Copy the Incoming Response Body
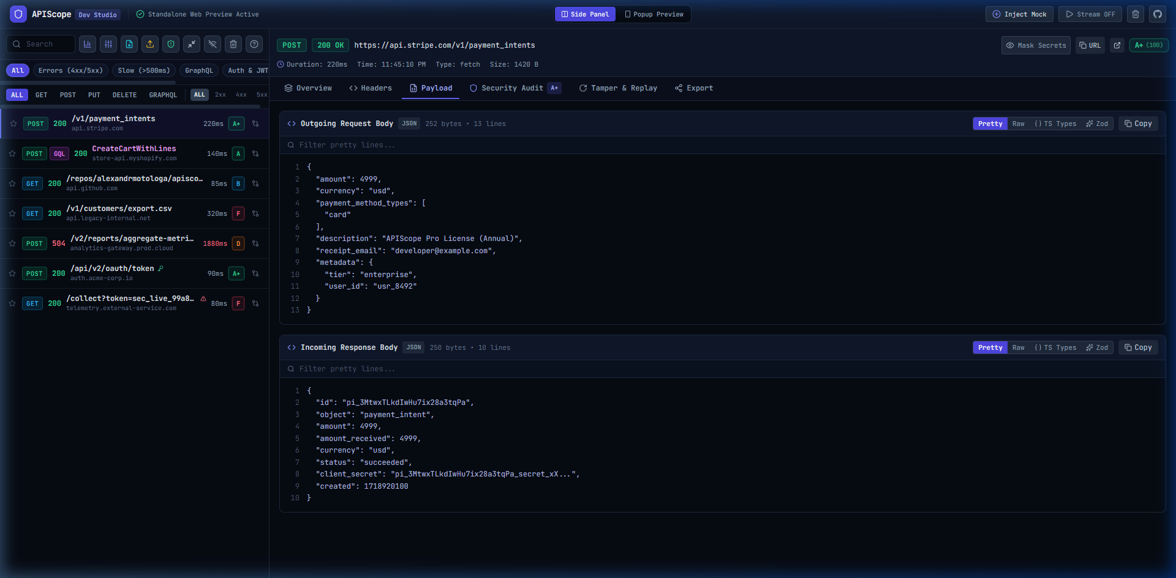The width and height of the screenshot is (1176, 578). coord(1138,347)
